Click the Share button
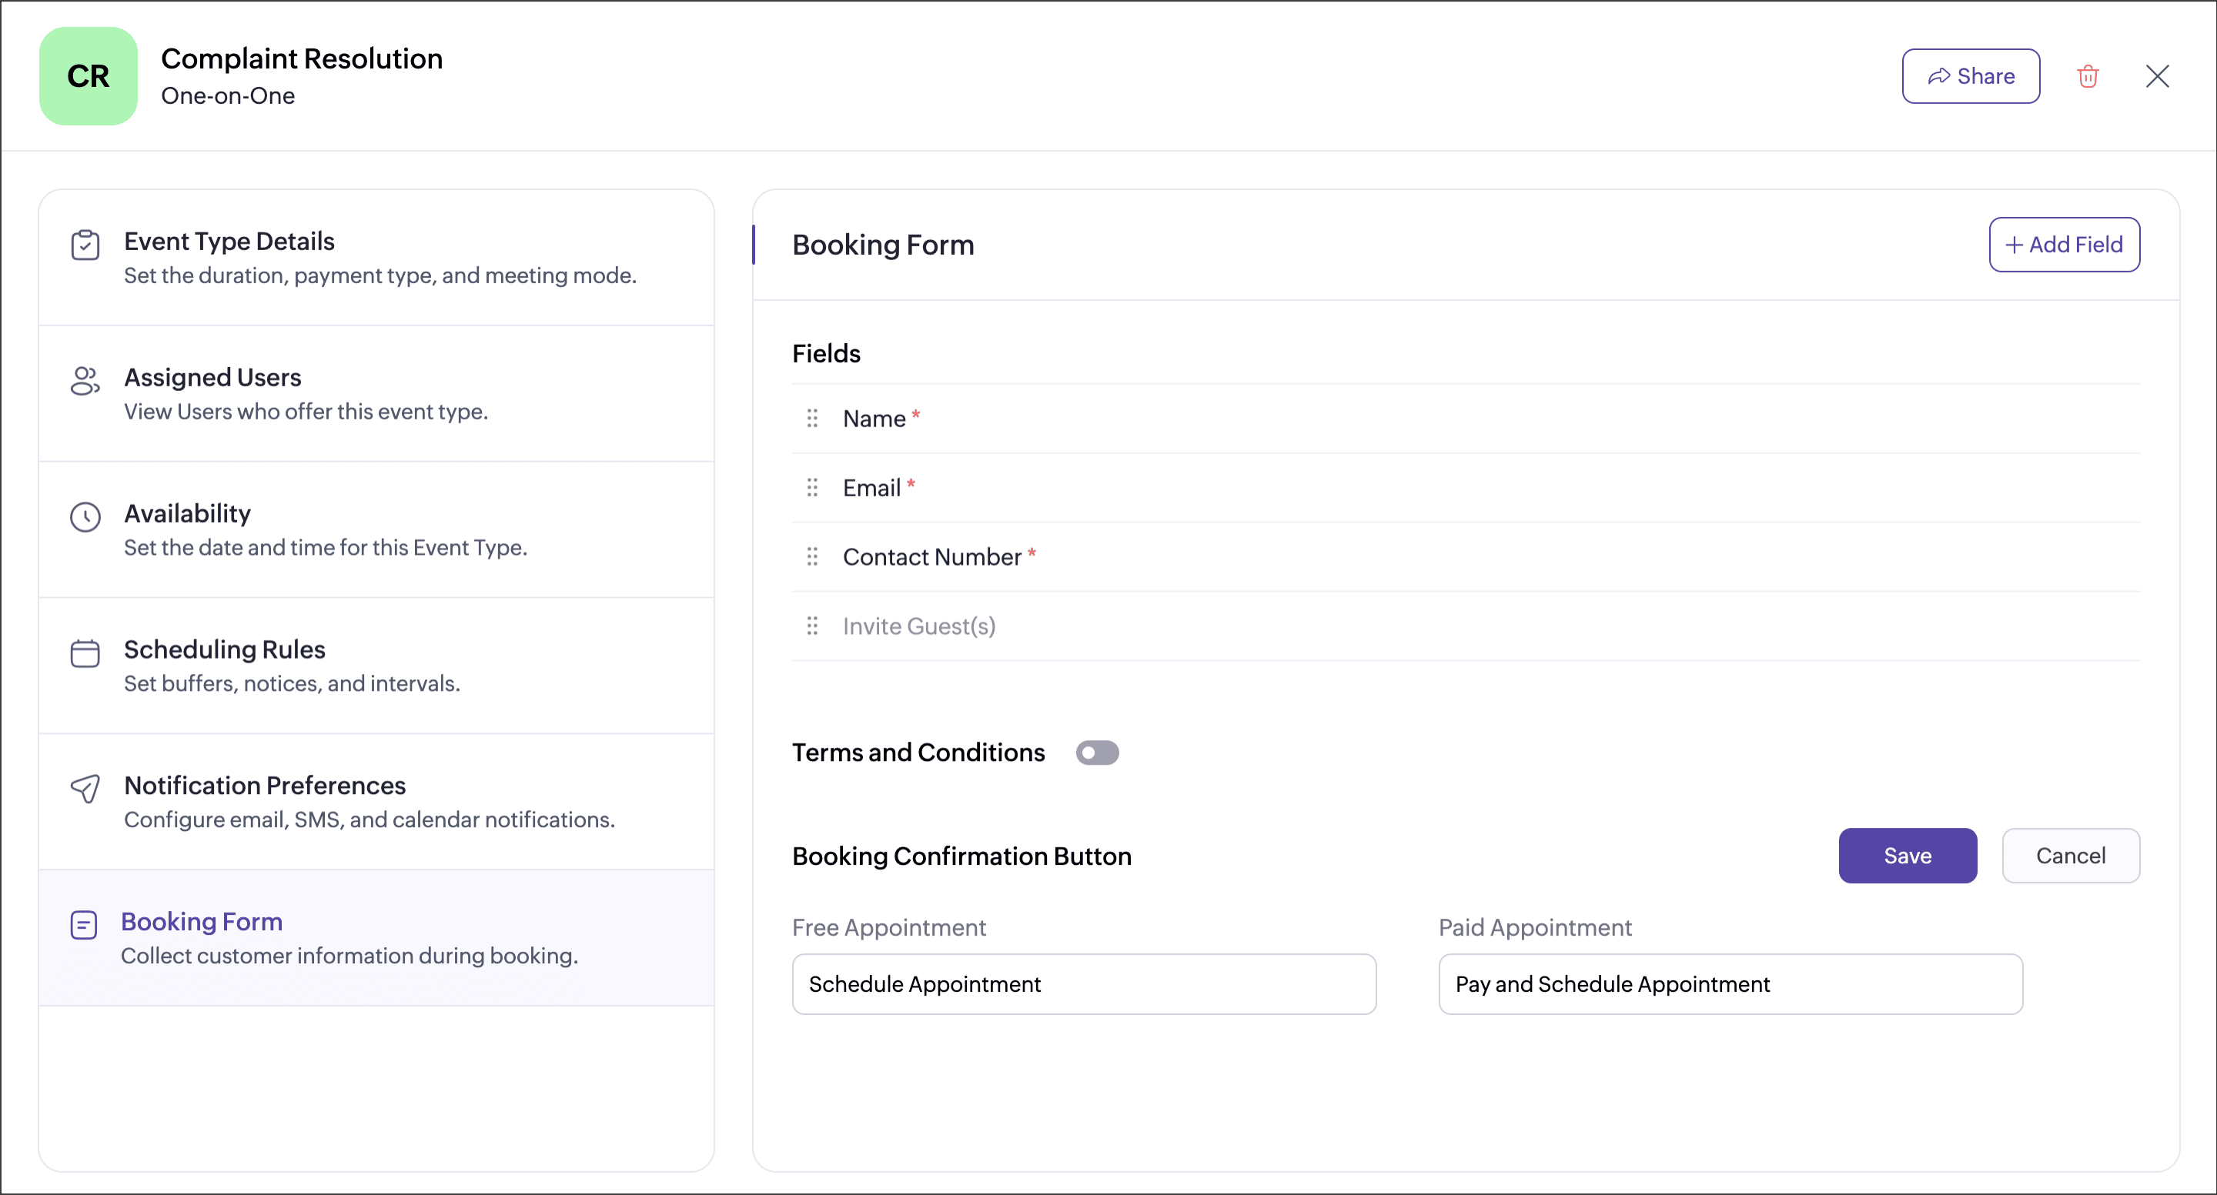The height and width of the screenshot is (1195, 2217). point(1970,77)
